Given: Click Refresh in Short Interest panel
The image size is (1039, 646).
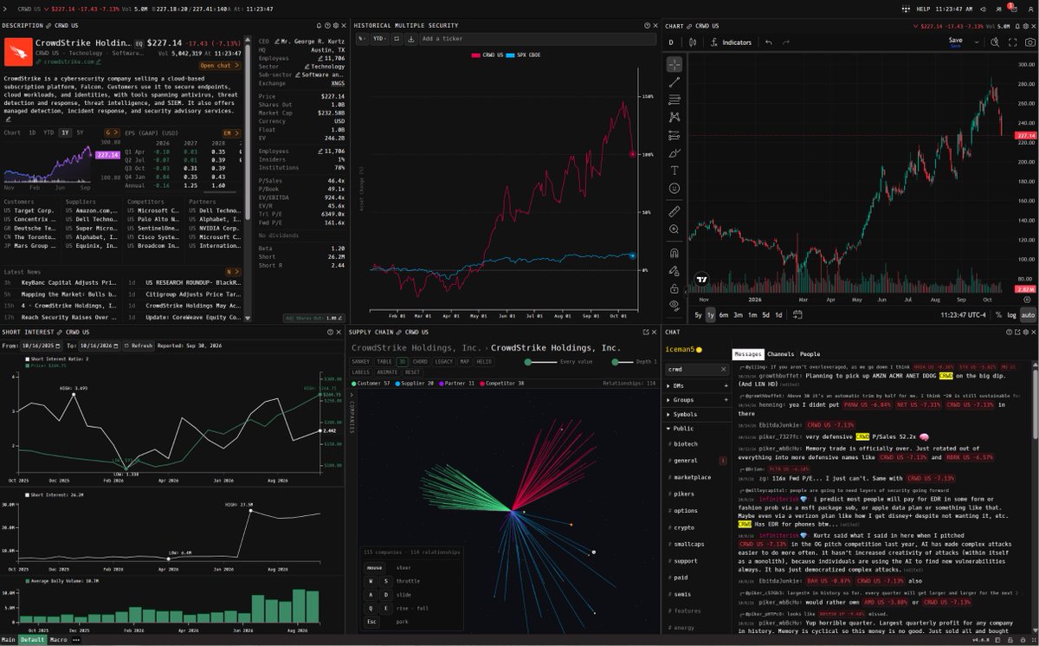Looking at the screenshot, I should click(139, 346).
